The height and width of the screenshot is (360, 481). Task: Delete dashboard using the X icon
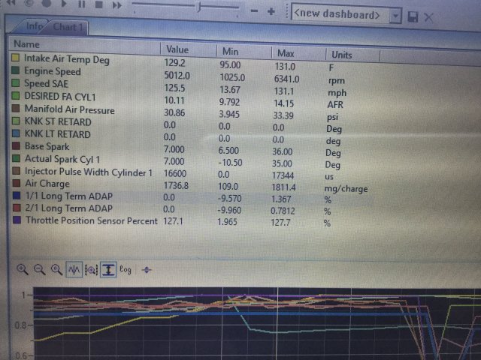(x=429, y=16)
